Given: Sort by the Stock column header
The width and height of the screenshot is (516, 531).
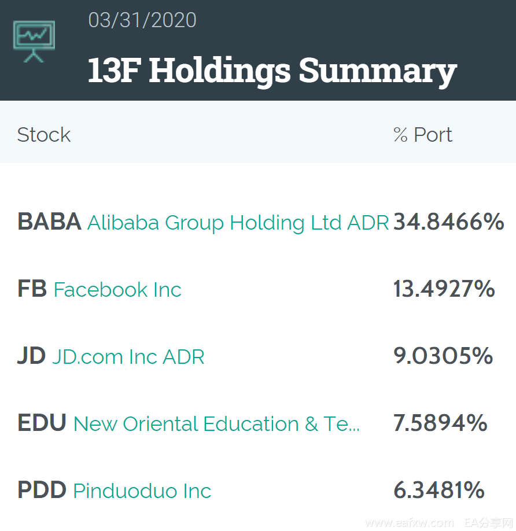Looking at the screenshot, I should pos(44,135).
